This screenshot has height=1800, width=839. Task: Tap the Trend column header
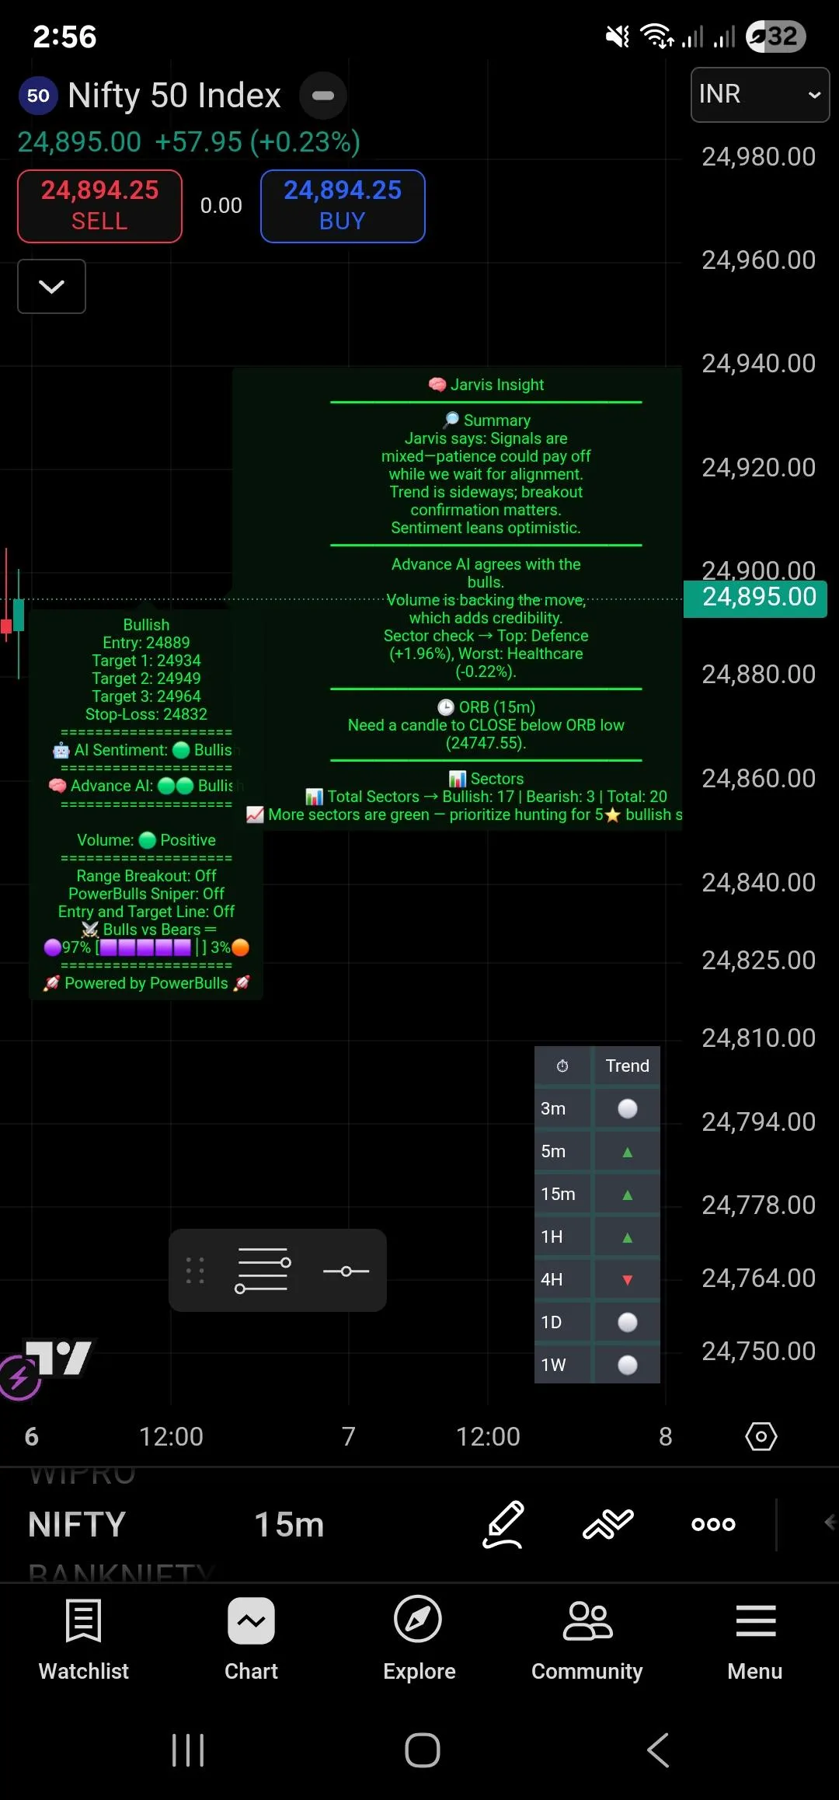pos(627,1066)
